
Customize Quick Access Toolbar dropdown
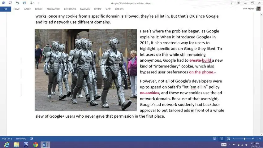pos(38,3)
